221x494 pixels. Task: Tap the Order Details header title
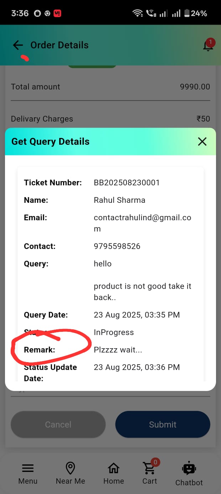60,45
